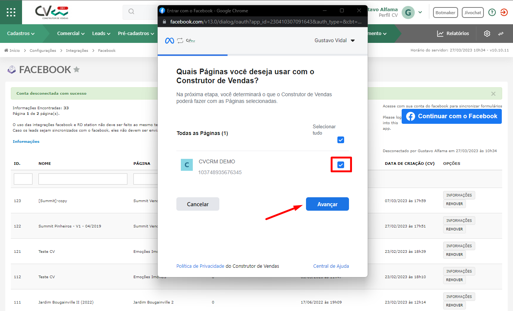Open Política de Privacidade link
This screenshot has width=513, height=311.
[x=200, y=266]
